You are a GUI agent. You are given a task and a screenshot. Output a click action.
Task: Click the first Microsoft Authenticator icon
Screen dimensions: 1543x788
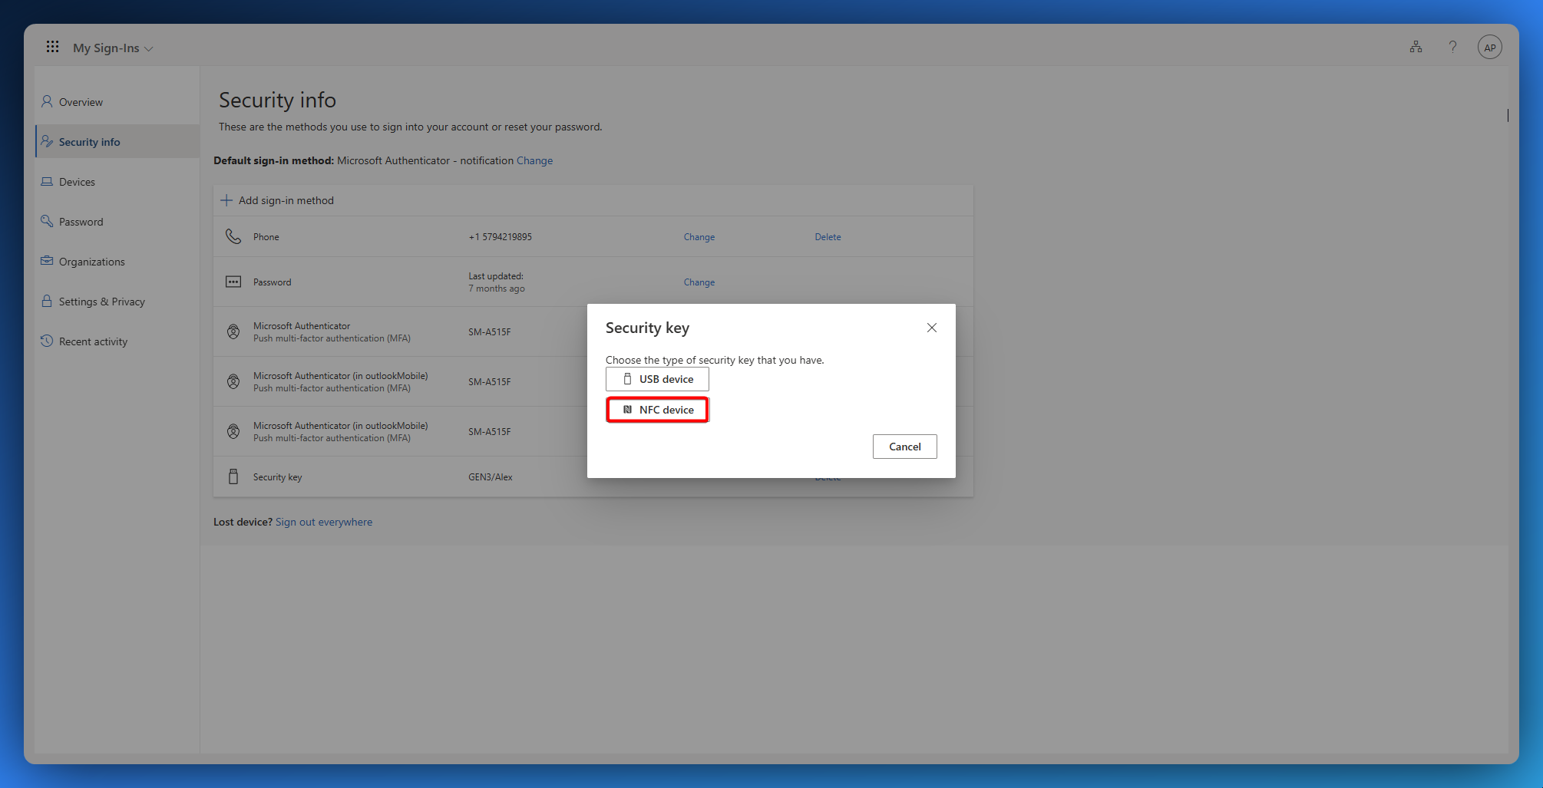[233, 331]
